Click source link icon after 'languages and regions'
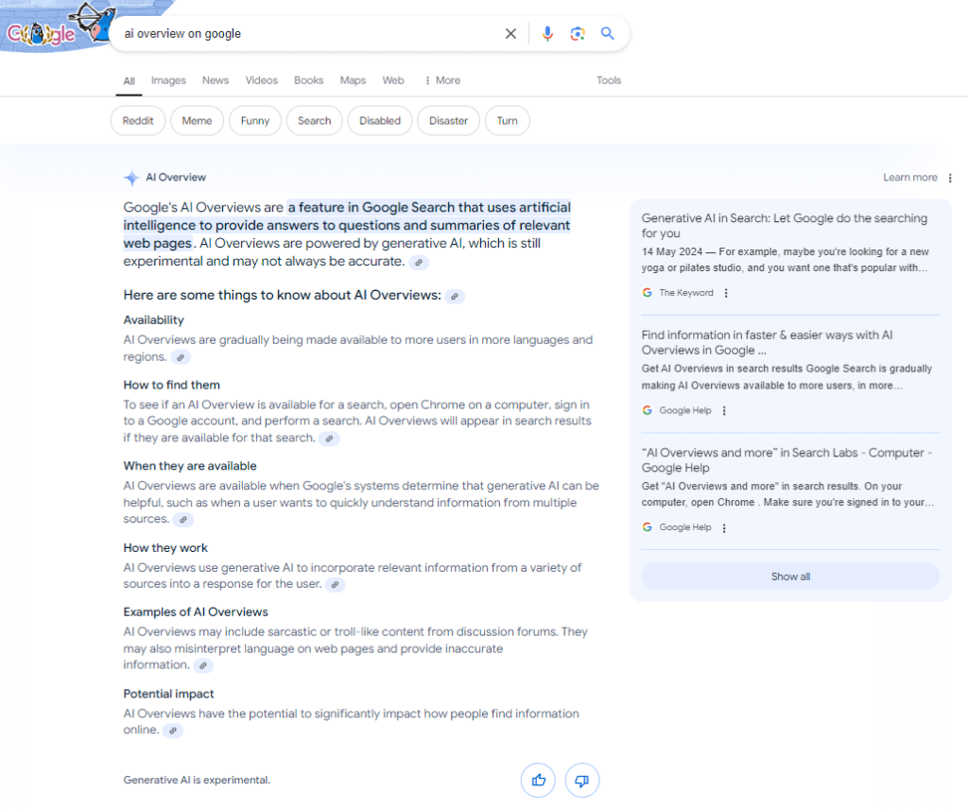This screenshot has height=809, width=968. point(181,357)
